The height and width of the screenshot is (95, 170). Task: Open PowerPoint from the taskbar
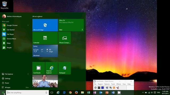point(107,93)
